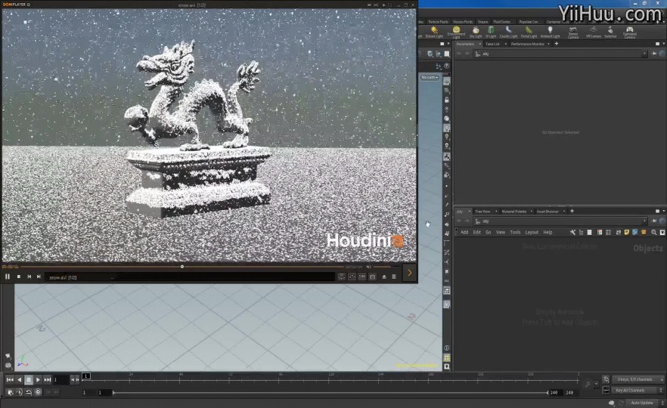Toggle the viewport lock icon
Viewport: 667px width, 408px height.
click(x=447, y=100)
